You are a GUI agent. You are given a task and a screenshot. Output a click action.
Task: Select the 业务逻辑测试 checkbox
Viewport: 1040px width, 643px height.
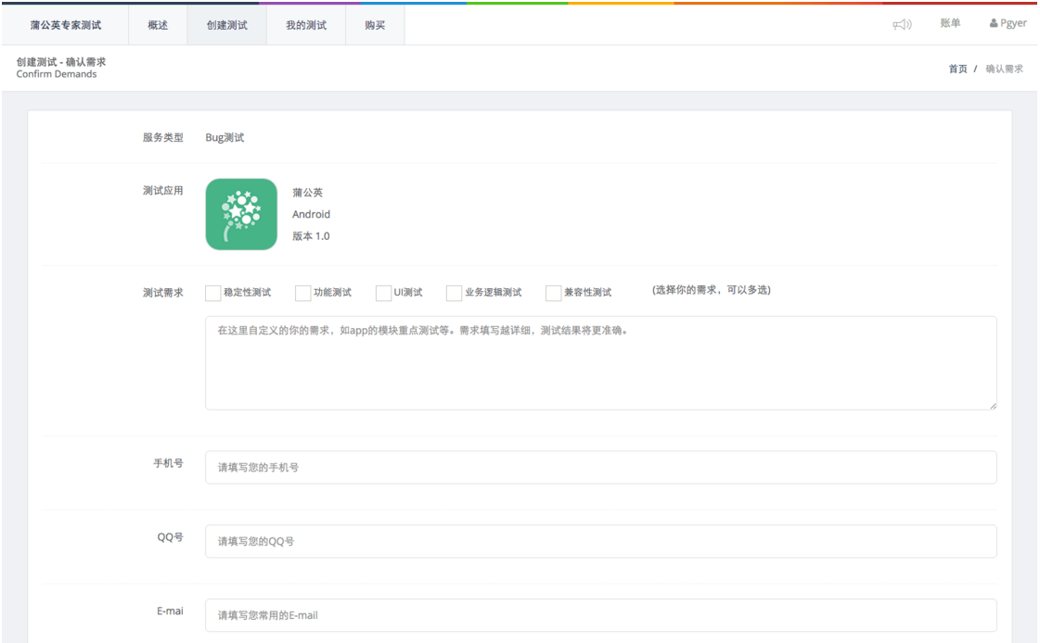[x=455, y=293]
